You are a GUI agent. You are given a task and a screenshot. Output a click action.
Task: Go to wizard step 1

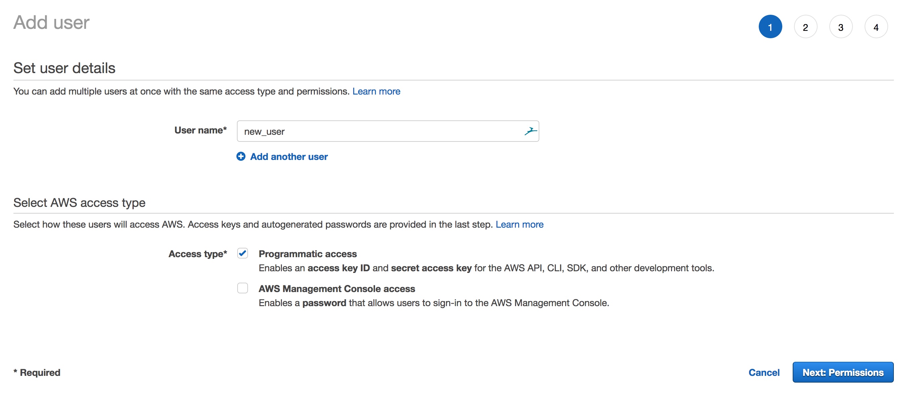(770, 27)
